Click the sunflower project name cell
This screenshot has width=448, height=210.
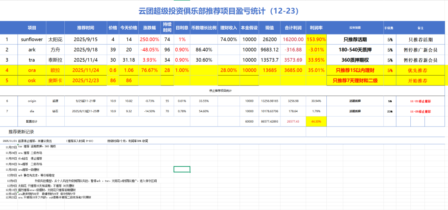coord(31,39)
